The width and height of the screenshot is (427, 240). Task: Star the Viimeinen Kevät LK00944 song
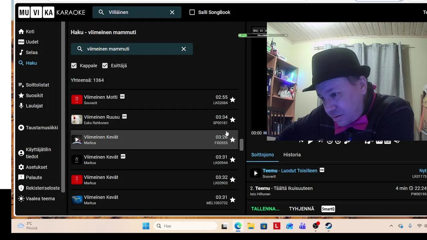[x=233, y=160]
